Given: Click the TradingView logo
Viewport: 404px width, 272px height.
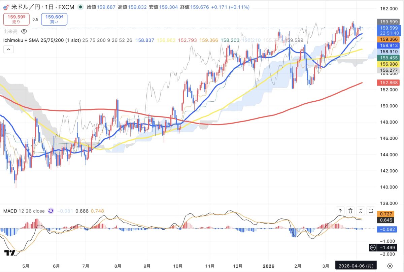Looking at the screenshot, I should [9, 253].
